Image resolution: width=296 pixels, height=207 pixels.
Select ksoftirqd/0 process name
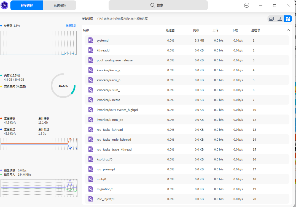104,159
